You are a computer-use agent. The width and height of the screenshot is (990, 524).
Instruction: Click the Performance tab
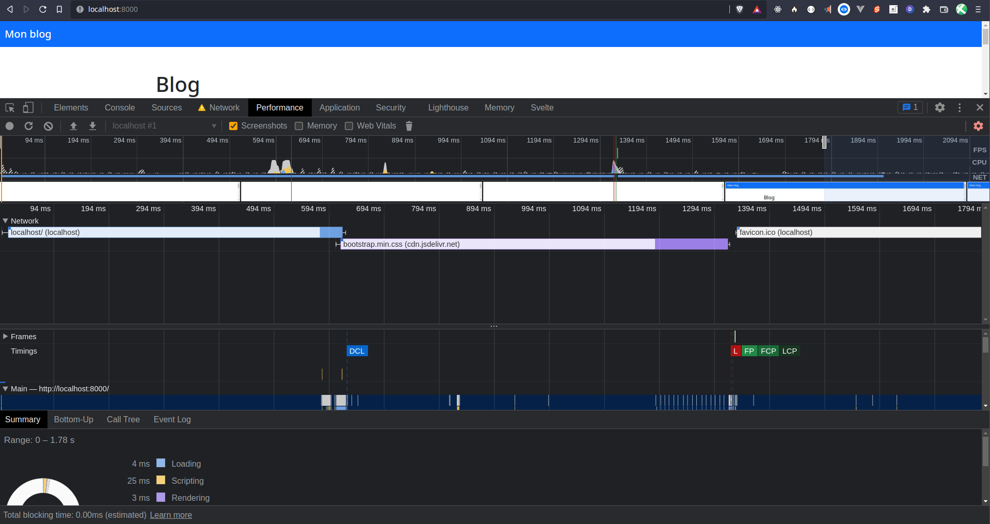pyautogui.click(x=280, y=107)
